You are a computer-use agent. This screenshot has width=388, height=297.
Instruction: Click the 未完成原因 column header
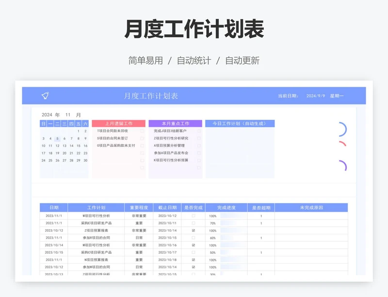click(311, 207)
